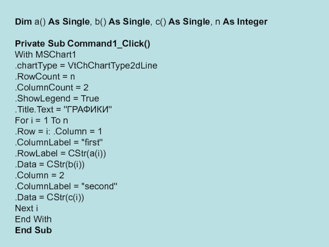Click the ".ShowLegend = True" line
Viewport: 329px width, 247px height.
[57, 98]
